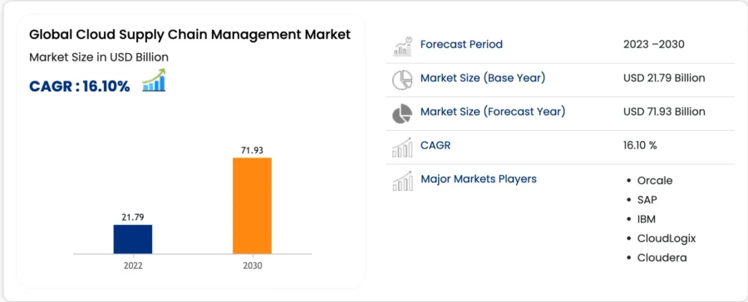Image resolution: width=748 pixels, height=302 pixels.
Task: Click the 71.93 value above the orange bar
Action: (x=252, y=150)
